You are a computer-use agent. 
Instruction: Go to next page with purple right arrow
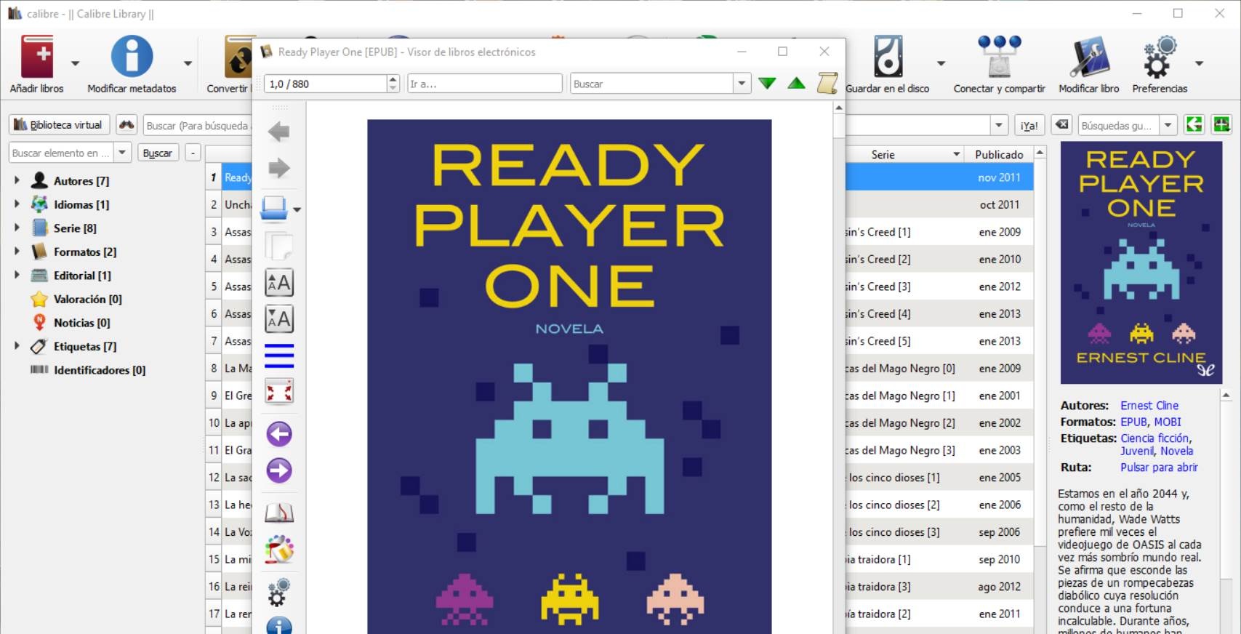click(x=279, y=470)
